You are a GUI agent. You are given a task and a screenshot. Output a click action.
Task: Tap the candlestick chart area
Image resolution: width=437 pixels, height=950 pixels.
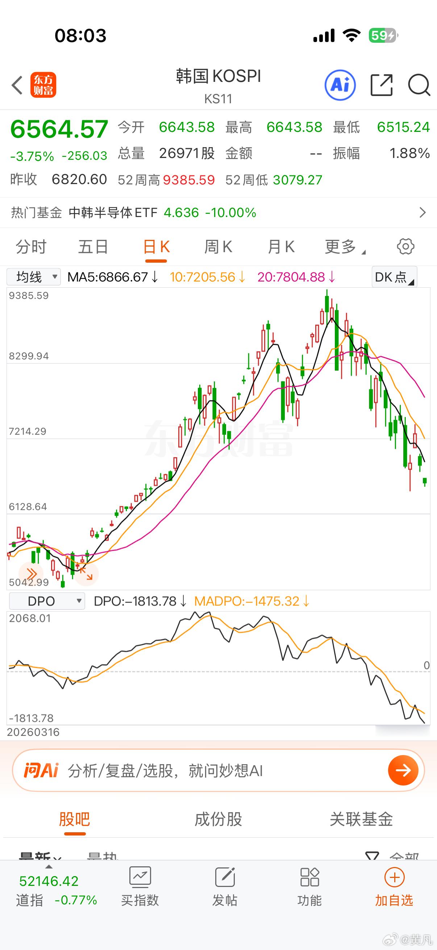coord(218,439)
